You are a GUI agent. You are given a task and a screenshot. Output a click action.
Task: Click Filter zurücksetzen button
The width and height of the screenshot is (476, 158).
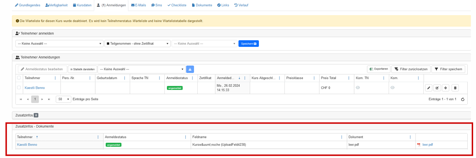point(411,69)
